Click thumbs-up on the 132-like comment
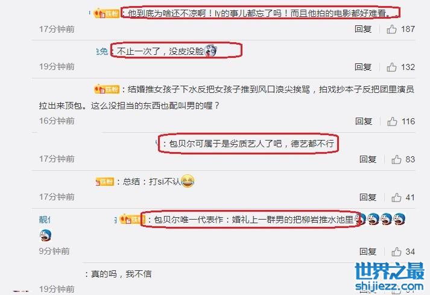Image resolution: width=430 pixels, height=295 pixels. click(x=391, y=67)
